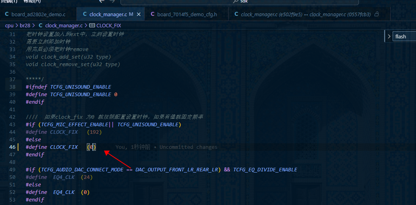Click the 'flash' find input field
The height and width of the screenshot is (205, 416).
pos(404,36)
